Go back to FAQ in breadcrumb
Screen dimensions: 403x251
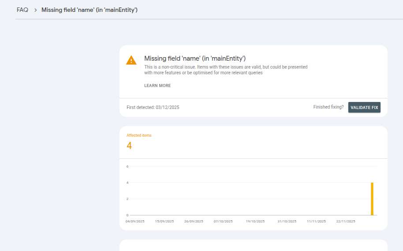point(22,10)
